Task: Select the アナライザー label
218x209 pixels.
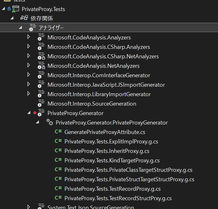Action: (x=51, y=28)
